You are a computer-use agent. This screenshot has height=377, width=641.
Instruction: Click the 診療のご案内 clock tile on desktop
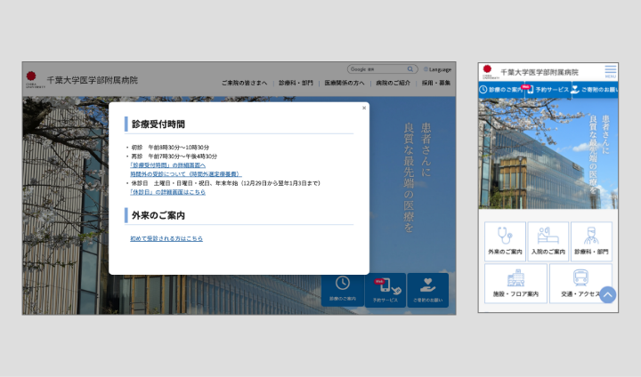pos(342,289)
